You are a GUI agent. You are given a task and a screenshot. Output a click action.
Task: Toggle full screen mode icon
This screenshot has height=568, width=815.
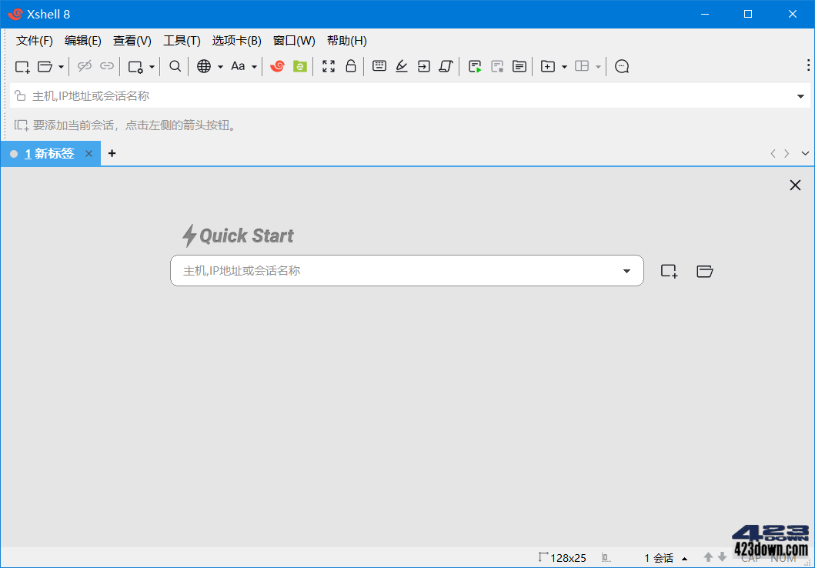point(327,66)
